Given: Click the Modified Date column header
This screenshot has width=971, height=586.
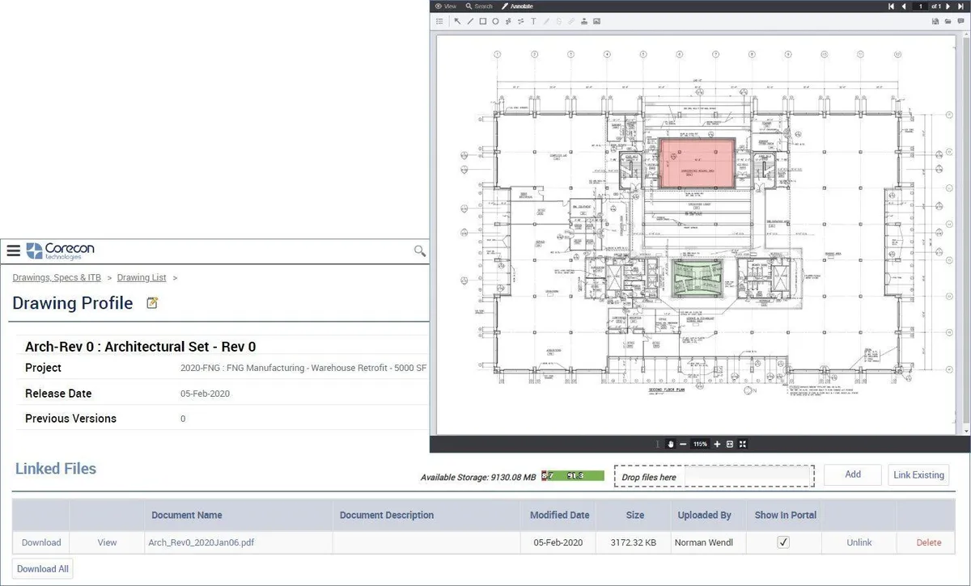Looking at the screenshot, I should tap(560, 515).
